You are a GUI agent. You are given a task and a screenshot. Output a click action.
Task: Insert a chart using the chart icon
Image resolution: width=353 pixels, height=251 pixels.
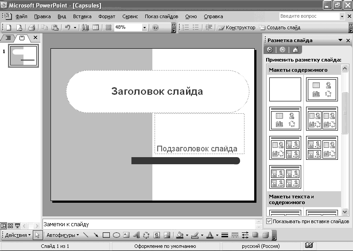tap(85, 27)
